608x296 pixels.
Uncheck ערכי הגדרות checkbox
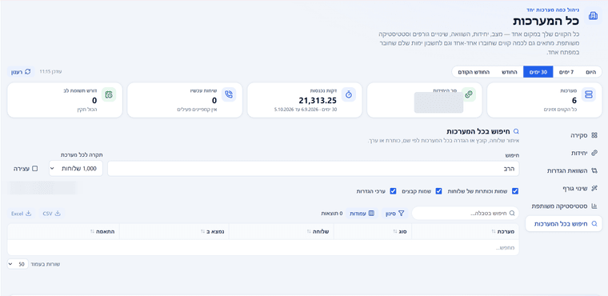pyautogui.click(x=393, y=191)
